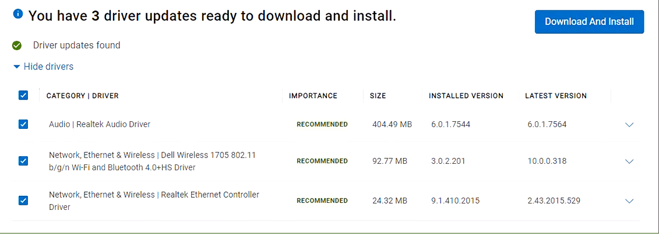Screen dimensions: 659x235
Task: Uncheck the Dell Wireless 1705 driver checkbox
Action: pos(23,161)
